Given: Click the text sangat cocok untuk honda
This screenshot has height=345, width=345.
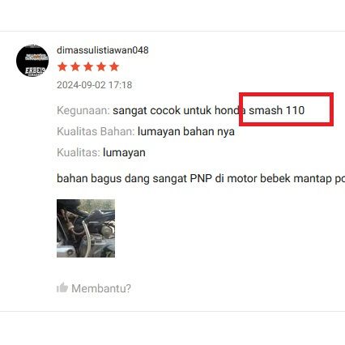Looking at the screenshot, I should [180, 110].
